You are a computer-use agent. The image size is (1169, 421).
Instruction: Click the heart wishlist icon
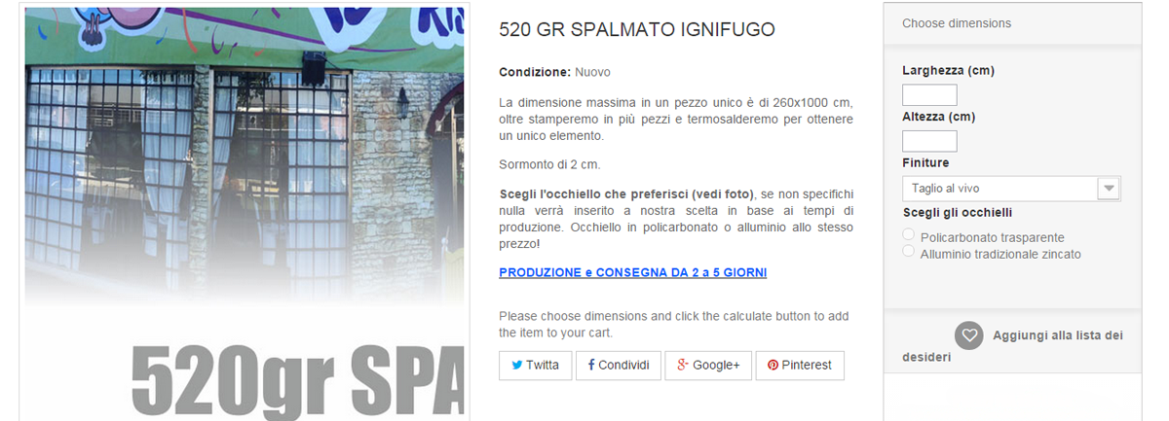tap(968, 335)
